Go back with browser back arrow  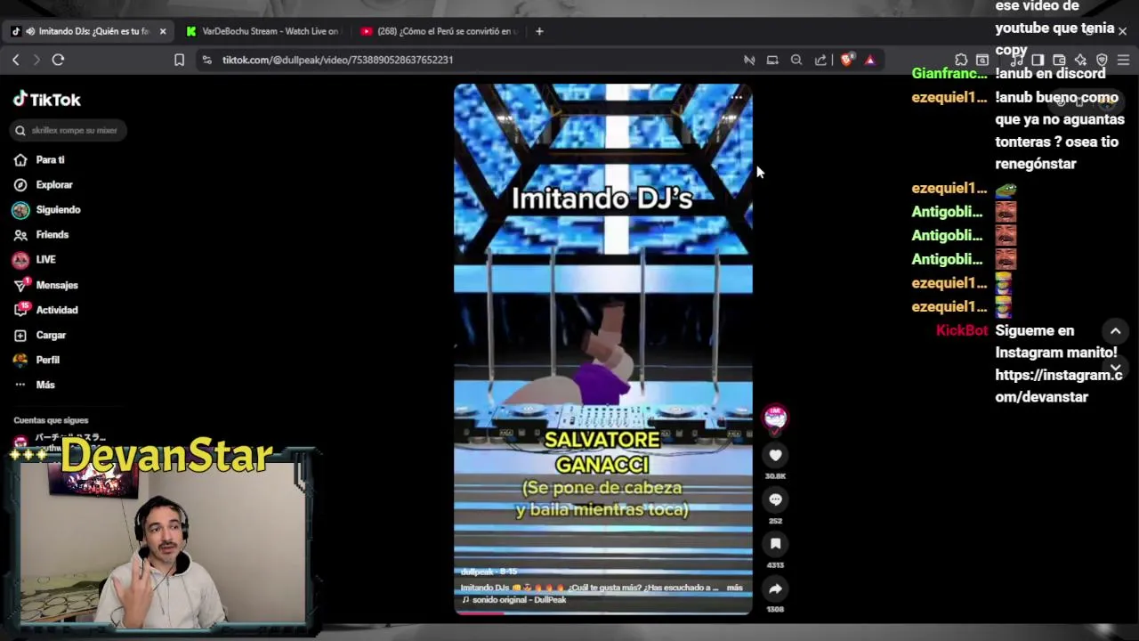[15, 60]
